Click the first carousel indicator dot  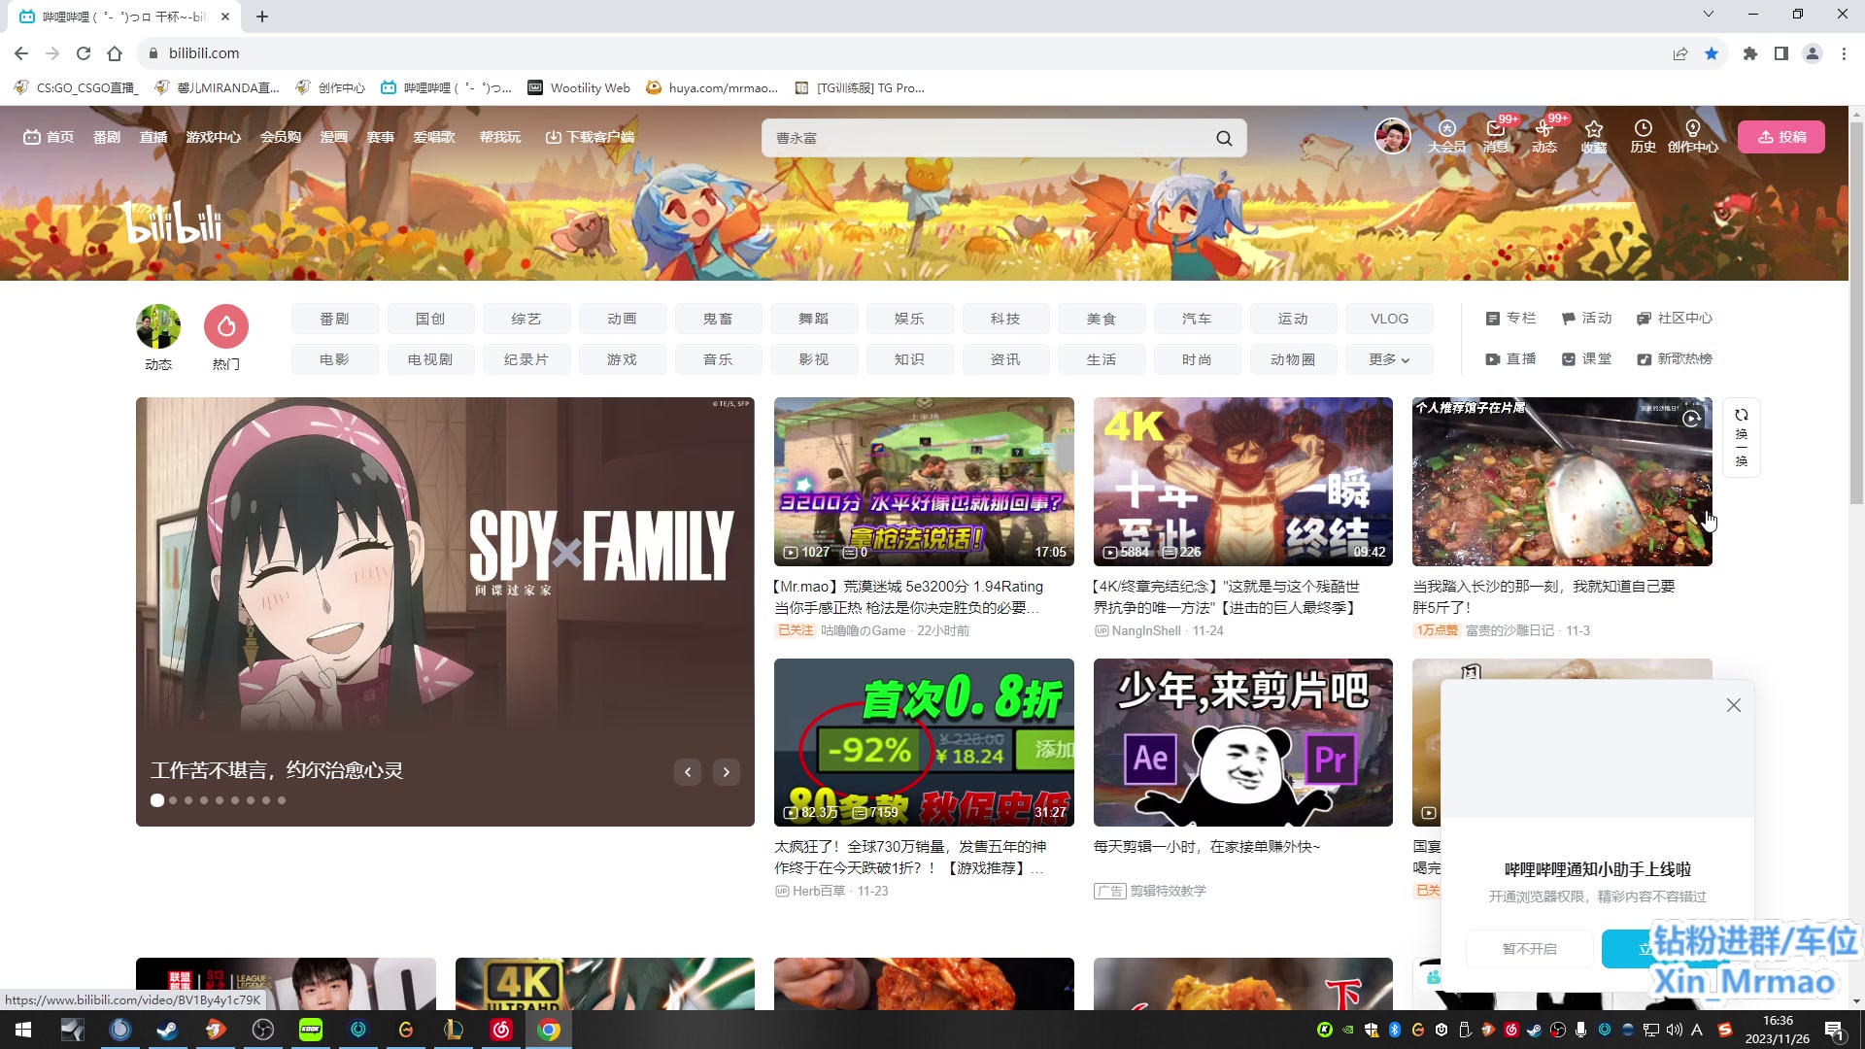[x=157, y=800]
